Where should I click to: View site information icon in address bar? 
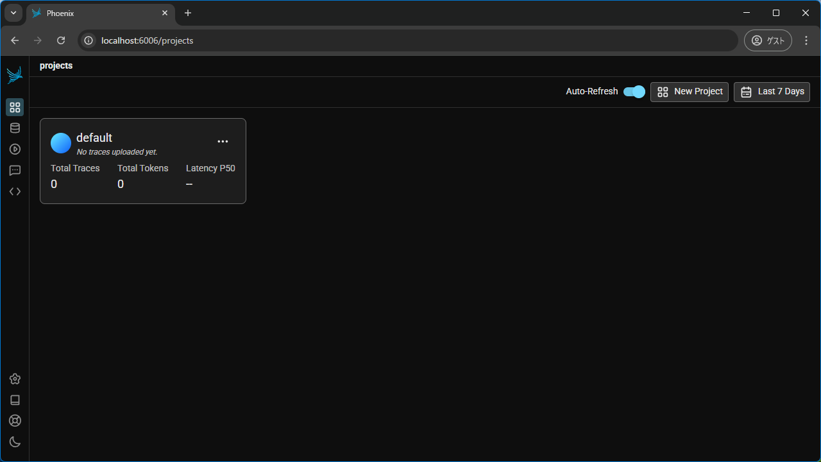click(89, 40)
